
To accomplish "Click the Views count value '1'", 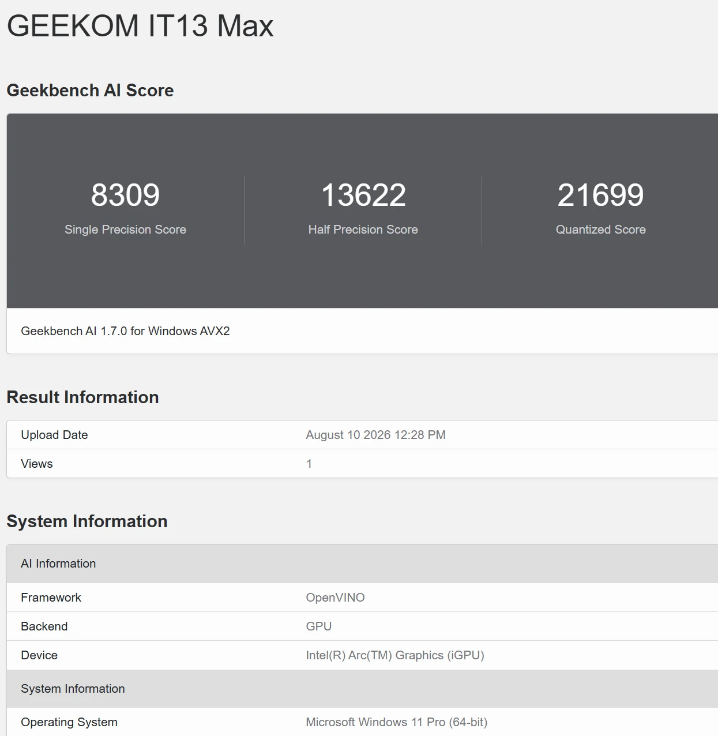I will tap(309, 464).
